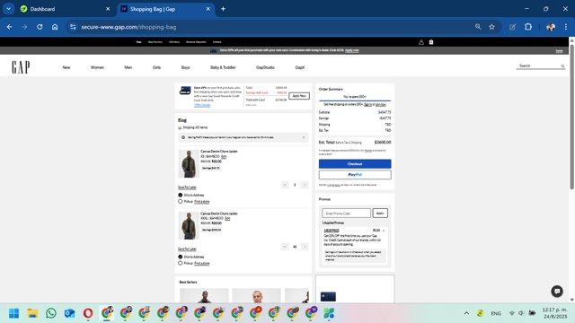Image resolution: width=575 pixels, height=323 pixels.
Task: Show hidden system tray icons
Action: [466, 313]
